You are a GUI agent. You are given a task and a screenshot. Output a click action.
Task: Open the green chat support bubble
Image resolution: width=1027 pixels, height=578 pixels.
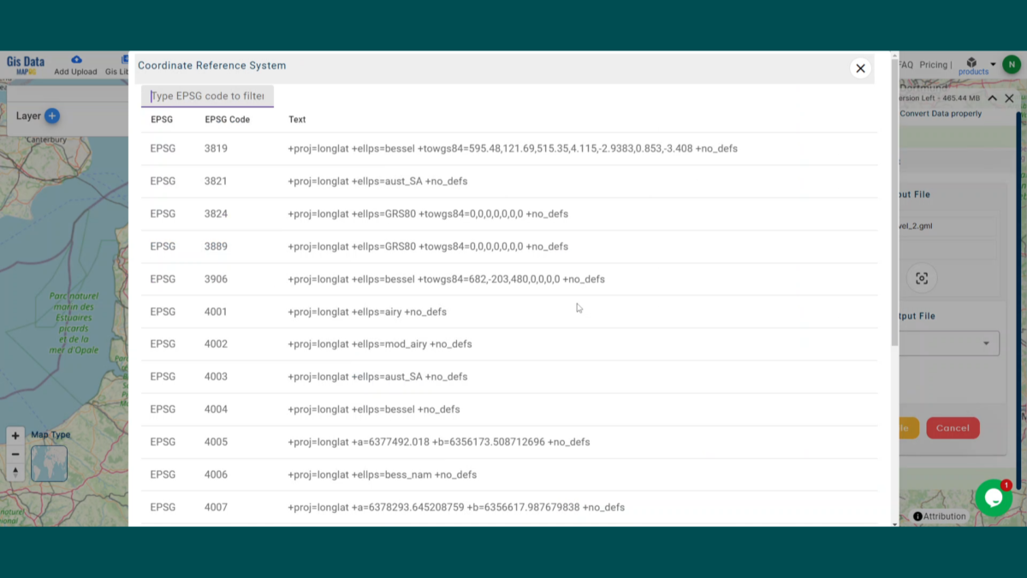(x=993, y=498)
